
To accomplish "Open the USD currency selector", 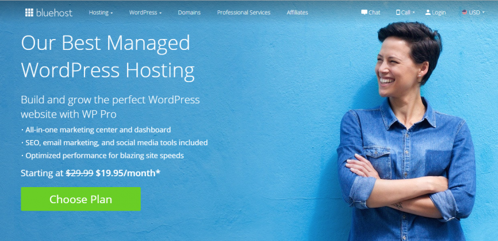I will tap(473, 13).
